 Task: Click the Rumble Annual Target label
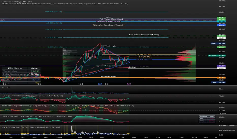(108, 21)
